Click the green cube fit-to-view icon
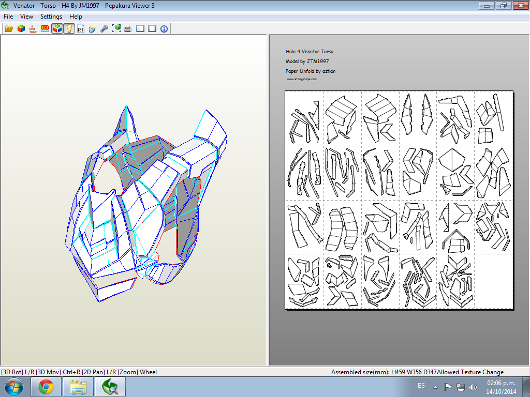Screen dimensions: 530x397 click(116, 29)
